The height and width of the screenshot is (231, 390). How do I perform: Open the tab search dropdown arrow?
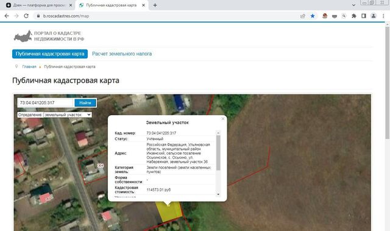[353, 5]
